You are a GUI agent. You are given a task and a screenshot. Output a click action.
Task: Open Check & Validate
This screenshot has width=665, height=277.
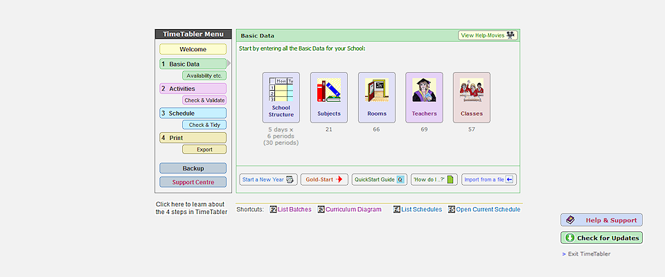[x=204, y=100]
